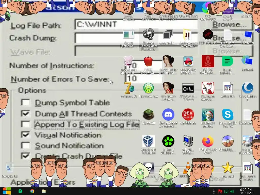Viewport: 260px width, 195px height.
Task: Show hidden tray icons via the three dots
Action: (214, 191)
